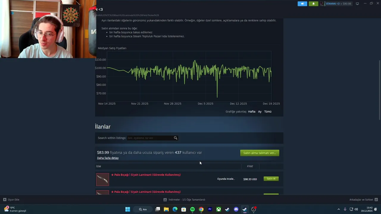The image size is (381, 214).
Task: Click the FİYAT column header
Action: coord(250,166)
